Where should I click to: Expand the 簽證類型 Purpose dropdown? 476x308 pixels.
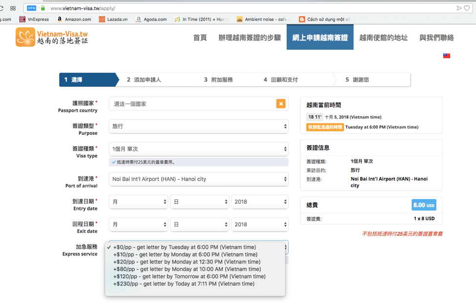point(198,126)
